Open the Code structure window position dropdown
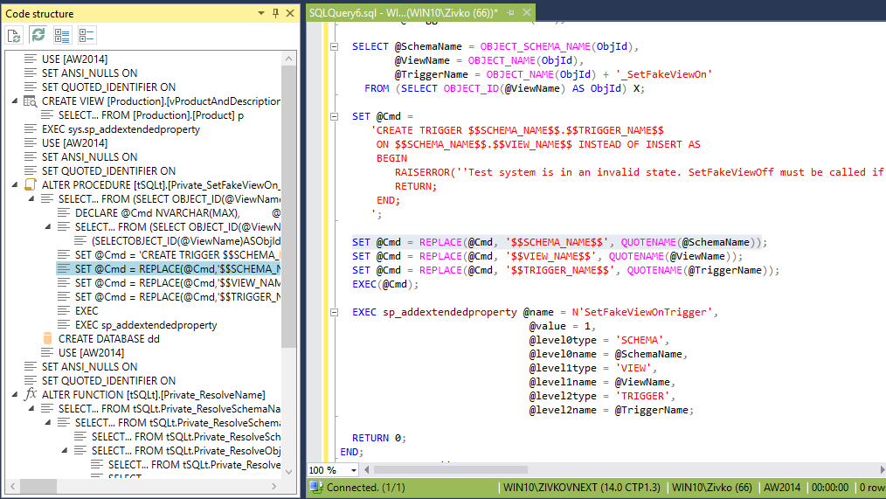Image resolution: width=886 pixels, height=499 pixels. [261, 13]
